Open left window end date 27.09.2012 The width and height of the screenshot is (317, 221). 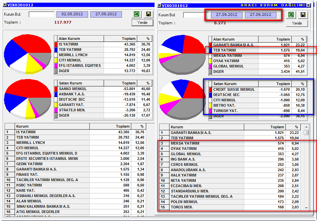(x=106, y=14)
